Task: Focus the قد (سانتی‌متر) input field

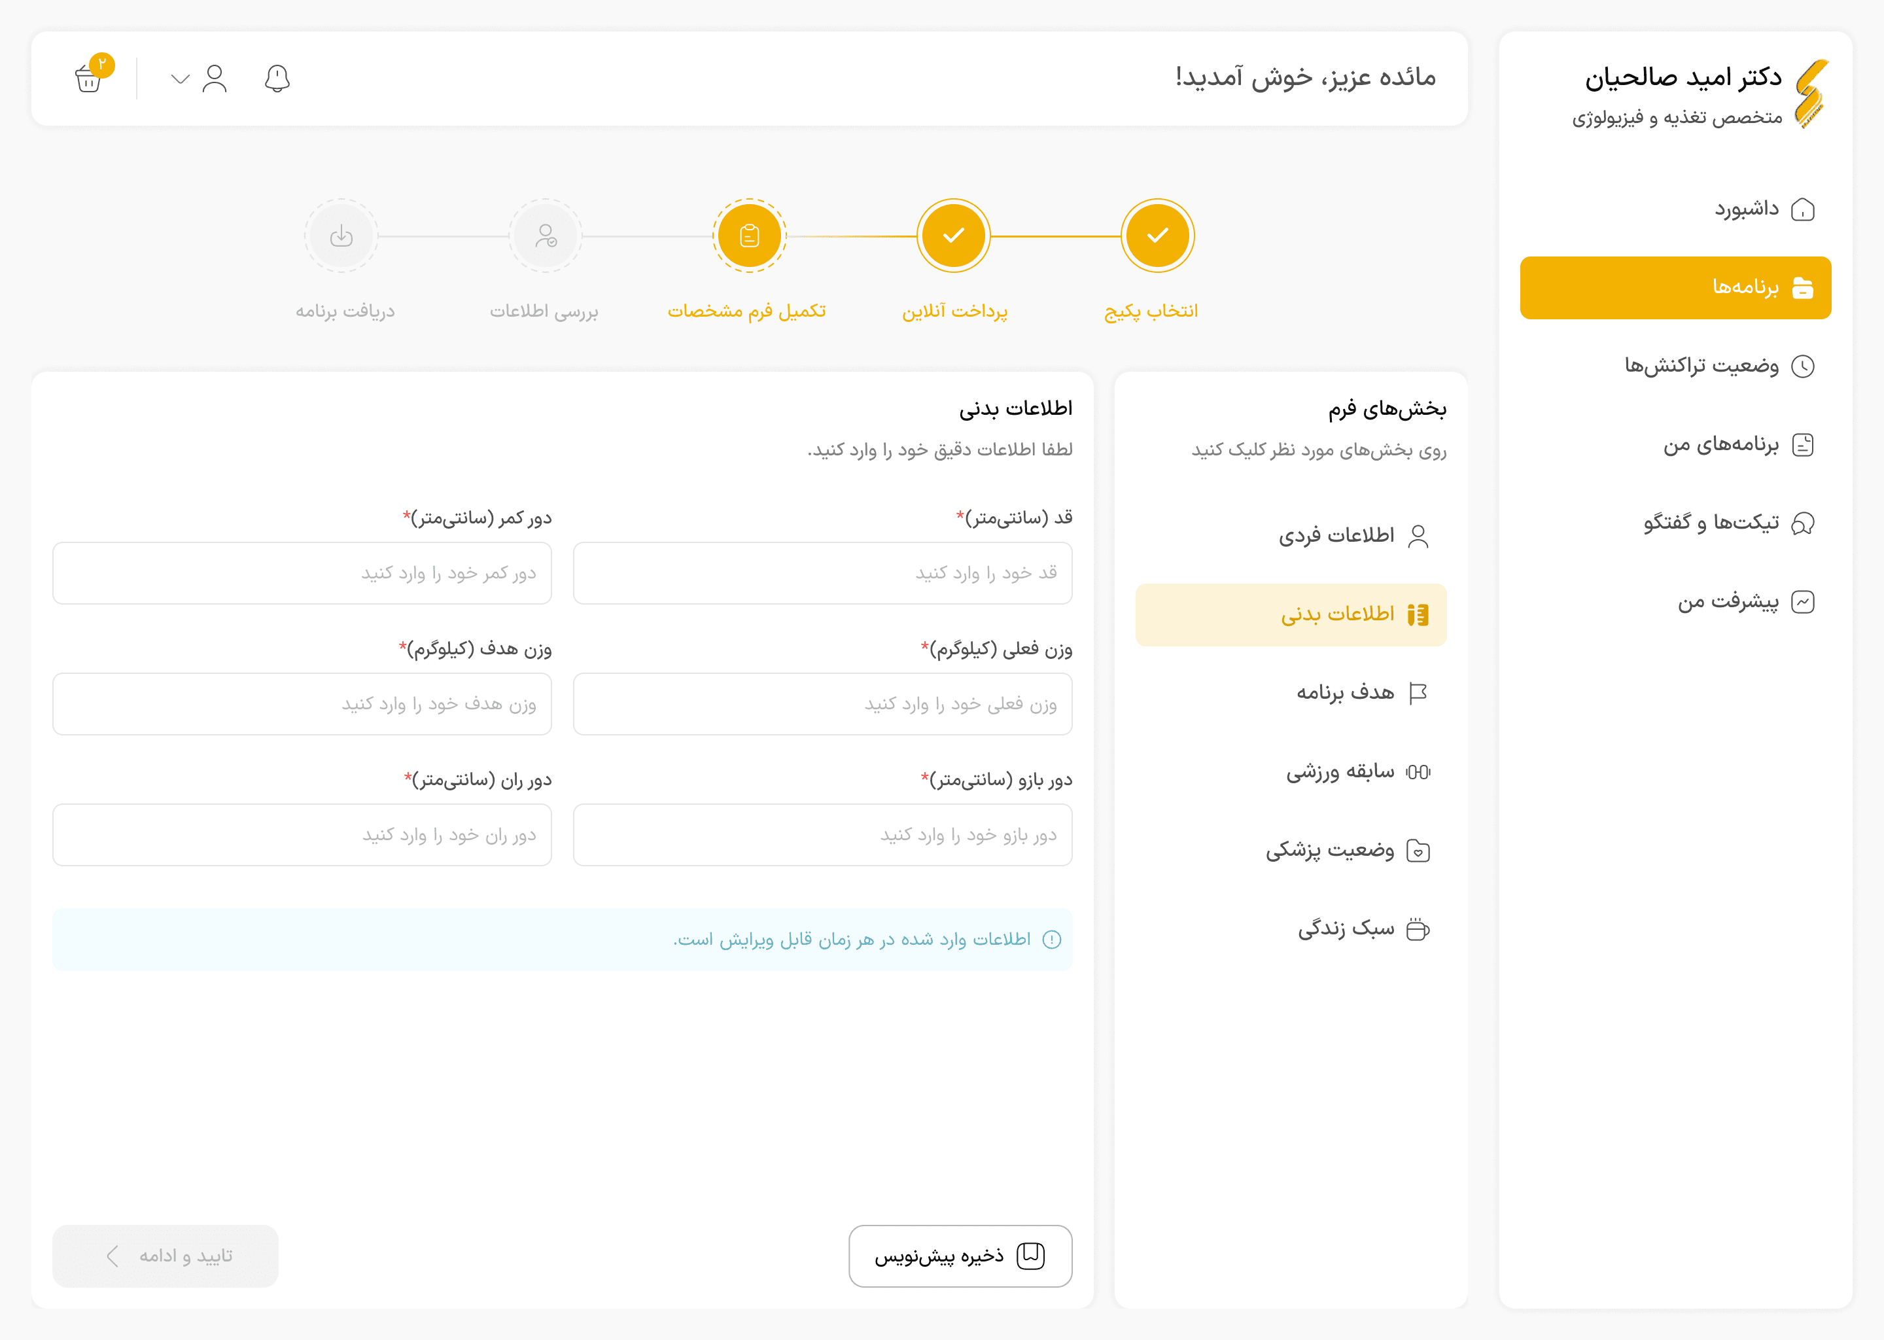Action: 822,573
